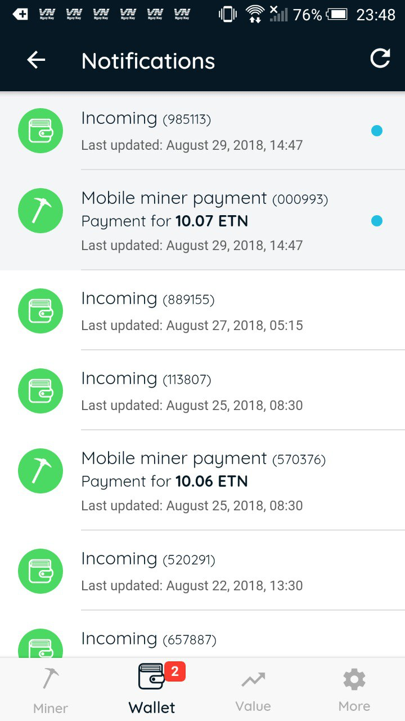Screen dimensions: 405x721
Task: Tap wallet icon for Incoming 113807
Action: click(x=40, y=391)
